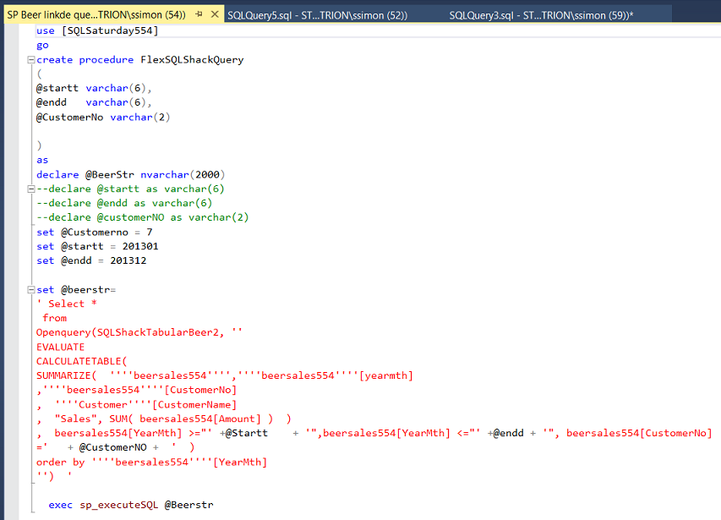
Task: Click @endd variable in filter line
Action: click(x=508, y=433)
